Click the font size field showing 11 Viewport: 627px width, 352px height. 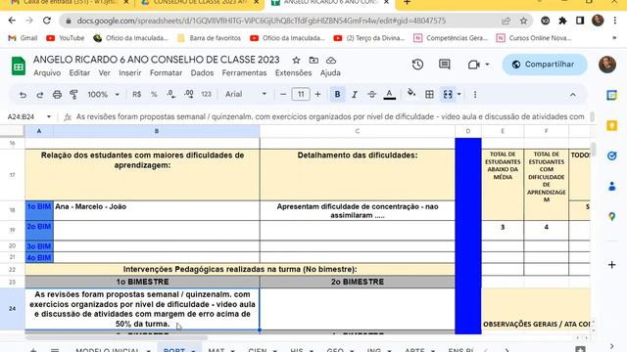[301, 95]
